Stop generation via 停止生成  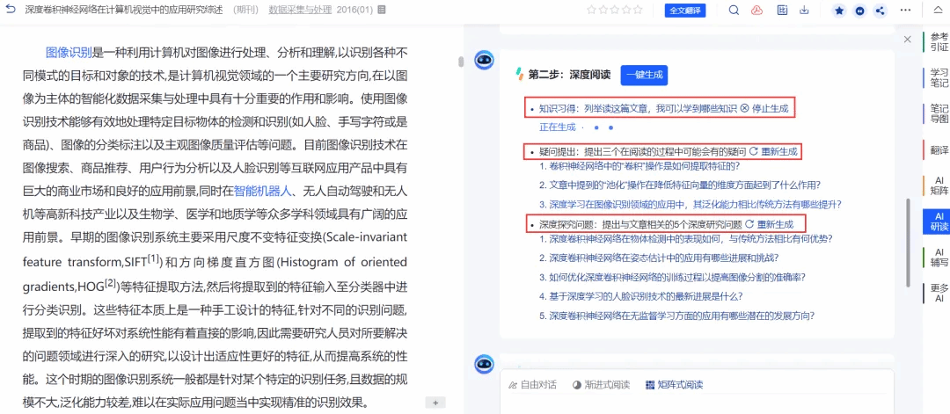point(765,108)
